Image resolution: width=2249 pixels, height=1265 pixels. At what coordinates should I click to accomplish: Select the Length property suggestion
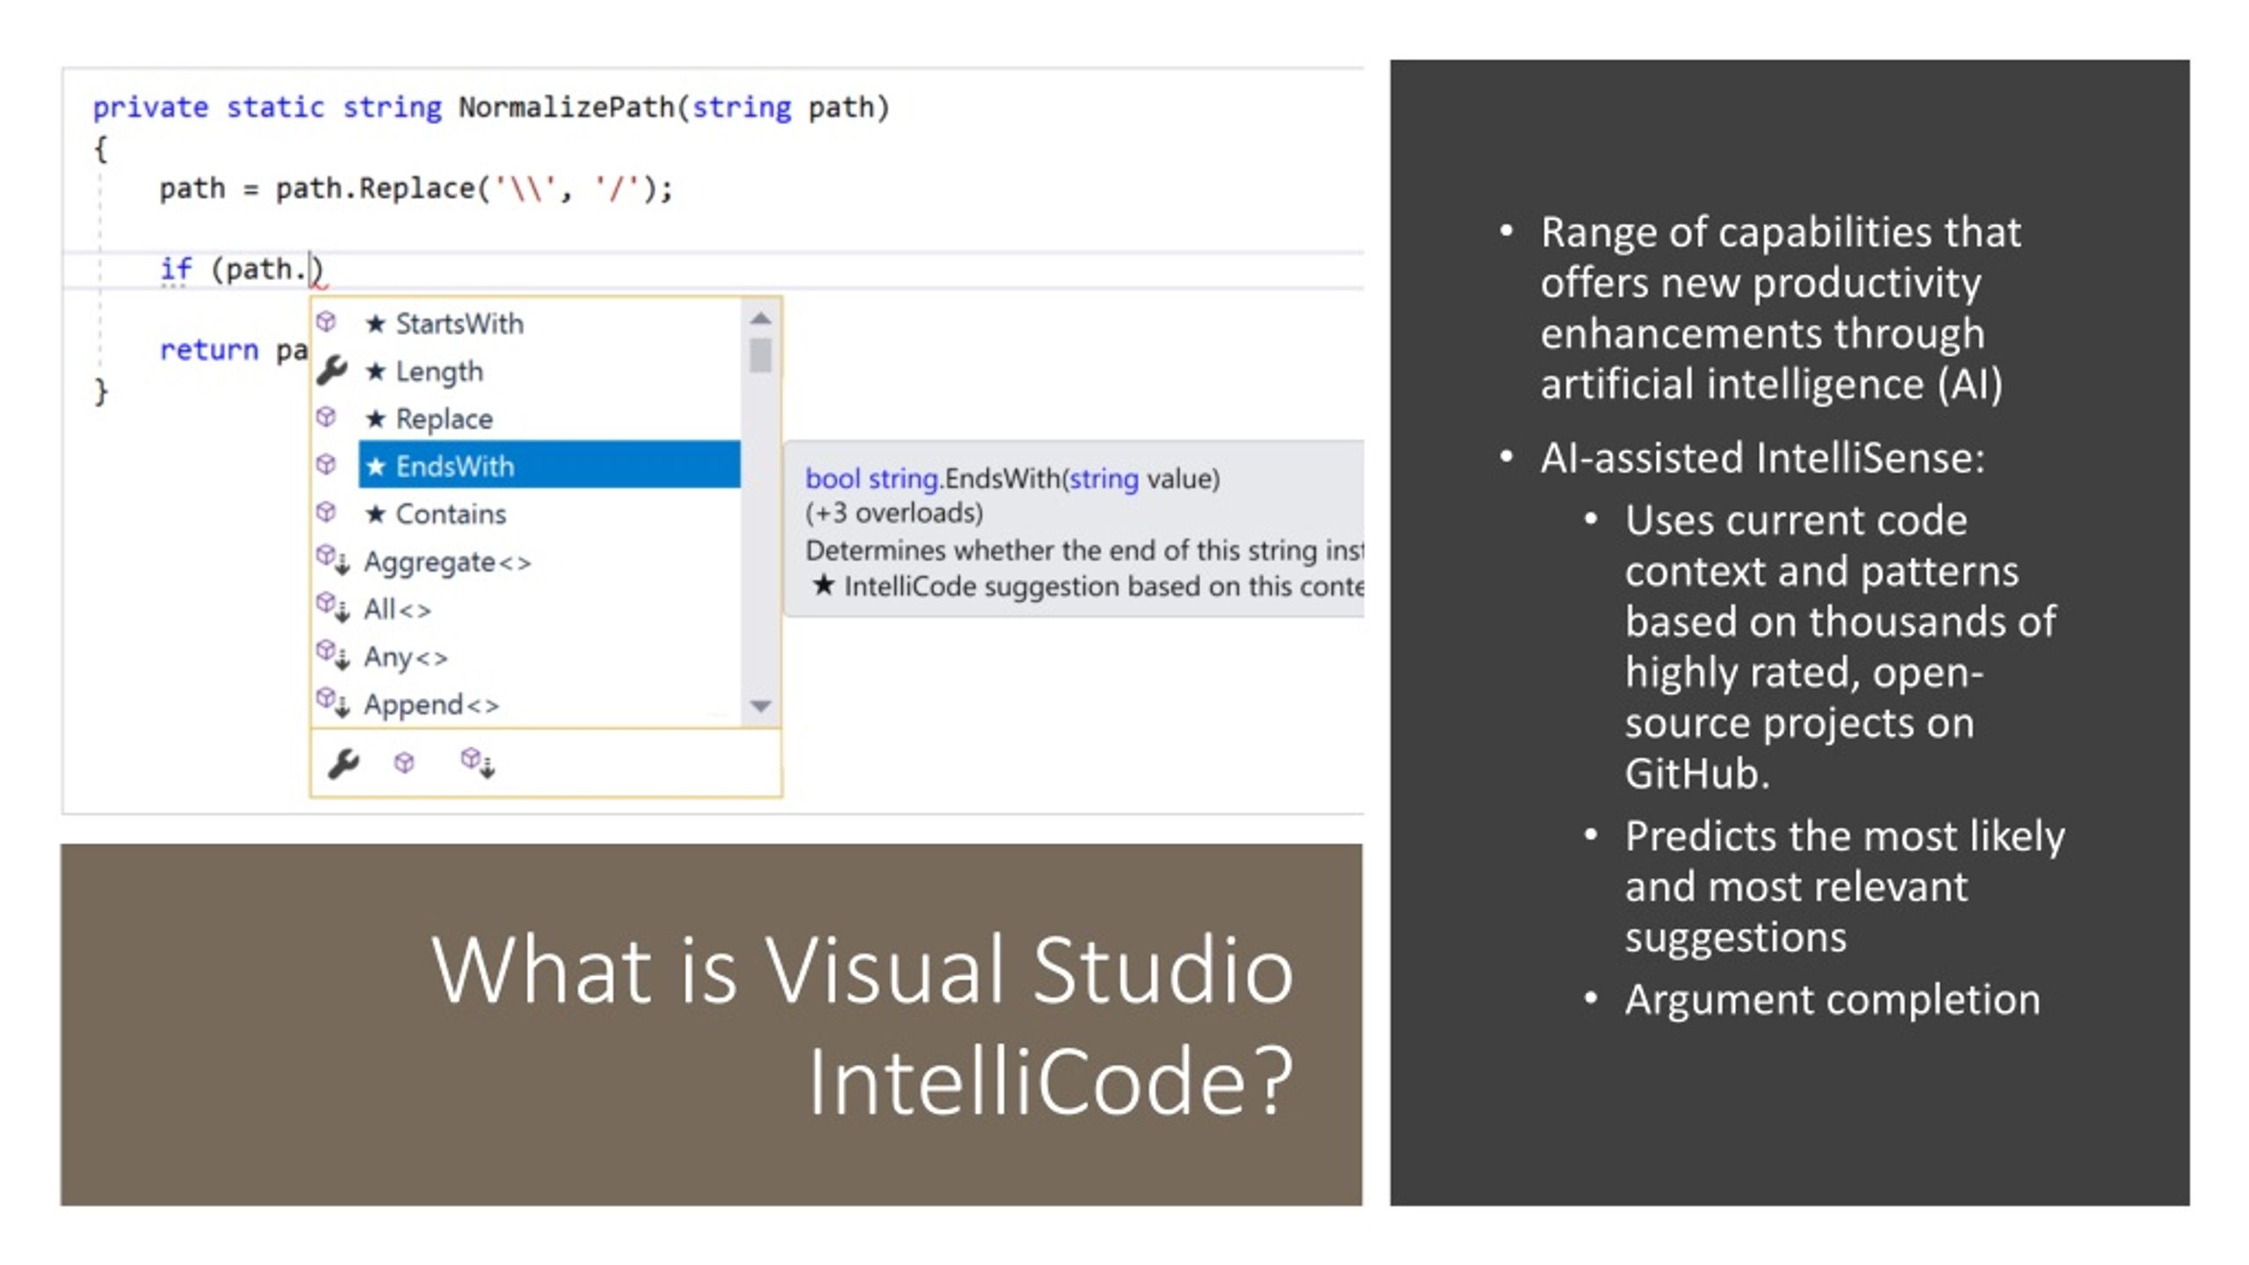549,371
